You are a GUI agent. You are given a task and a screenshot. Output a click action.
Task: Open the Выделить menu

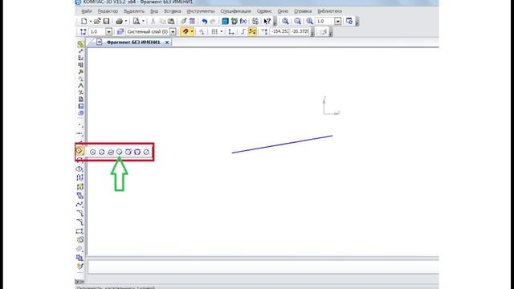(x=134, y=11)
